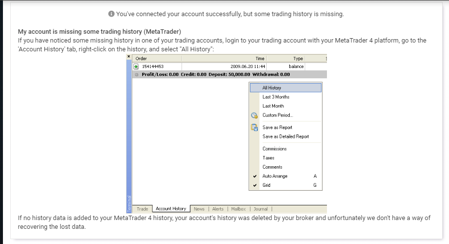Click the info icon beside the connection message
The height and width of the screenshot is (244, 449).
pos(111,14)
